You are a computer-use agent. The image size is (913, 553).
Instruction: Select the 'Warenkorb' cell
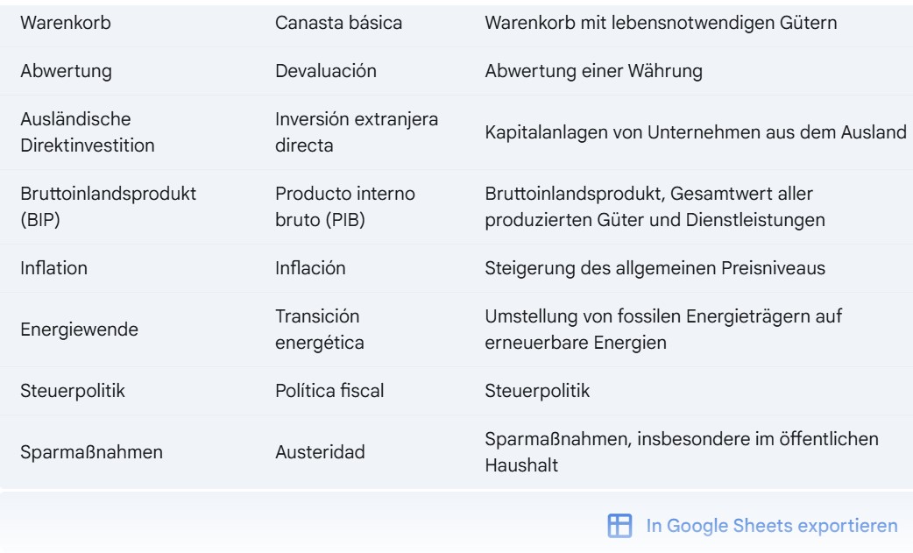(65, 23)
